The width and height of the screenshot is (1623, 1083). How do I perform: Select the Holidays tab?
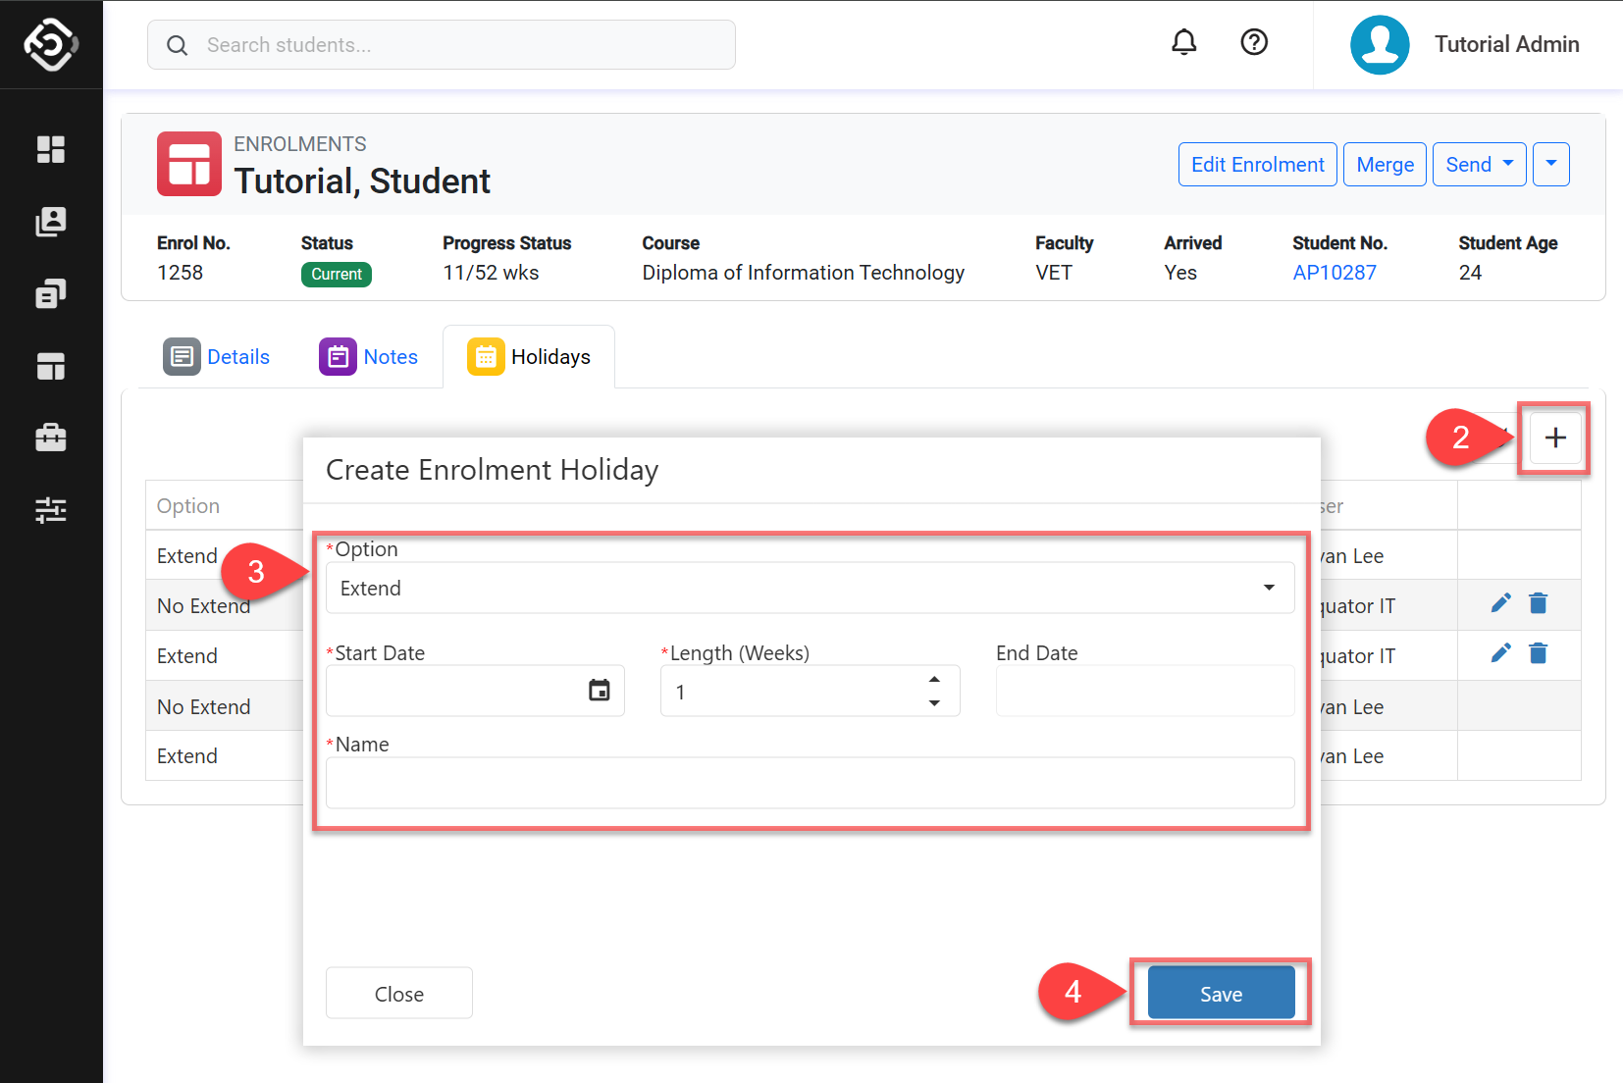click(529, 357)
